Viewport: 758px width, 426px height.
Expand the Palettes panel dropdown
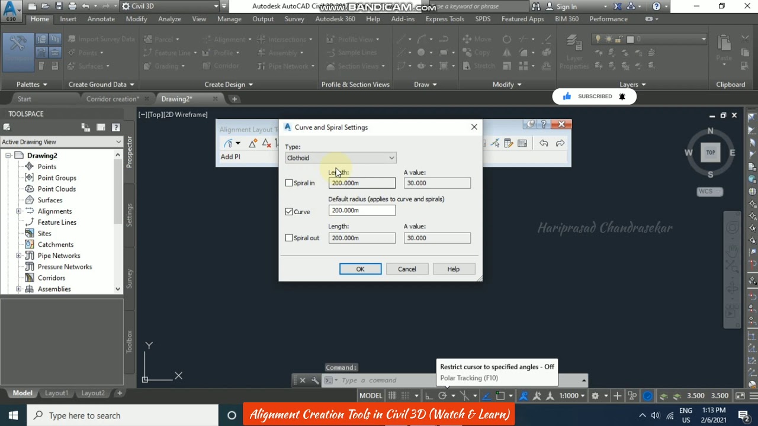tap(32, 85)
